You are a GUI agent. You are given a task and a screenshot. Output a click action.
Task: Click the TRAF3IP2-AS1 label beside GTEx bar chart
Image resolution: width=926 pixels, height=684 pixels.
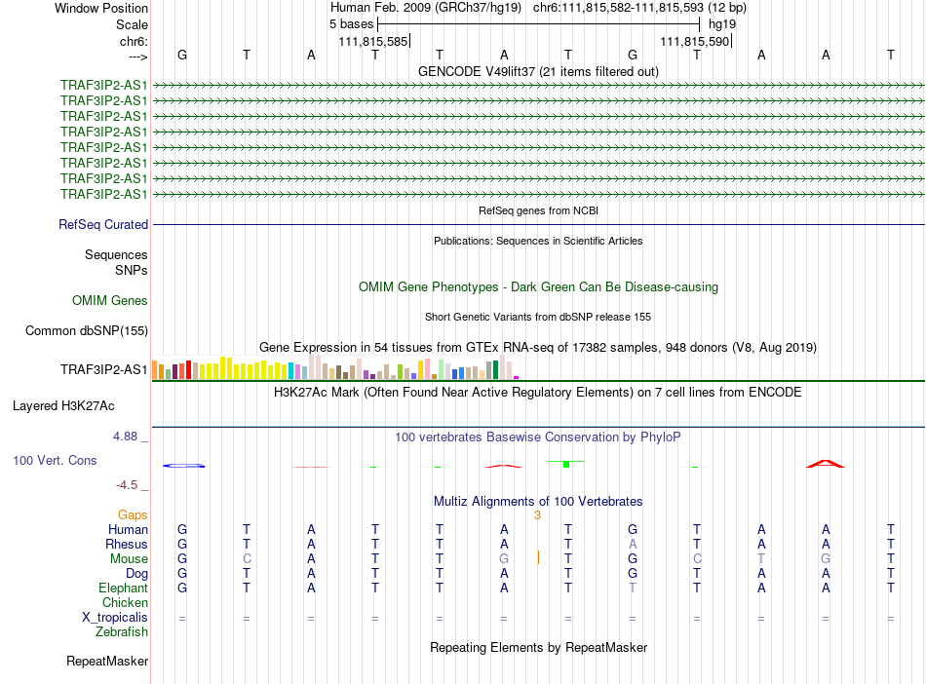click(x=103, y=369)
